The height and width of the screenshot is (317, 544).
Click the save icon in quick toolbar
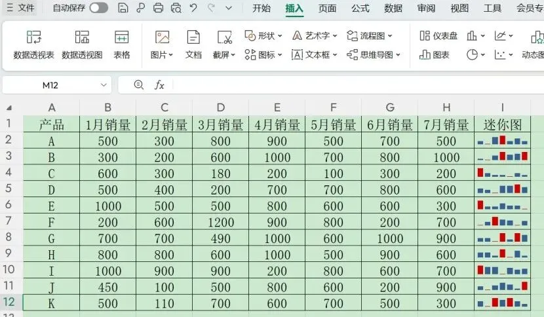(123, 8)
